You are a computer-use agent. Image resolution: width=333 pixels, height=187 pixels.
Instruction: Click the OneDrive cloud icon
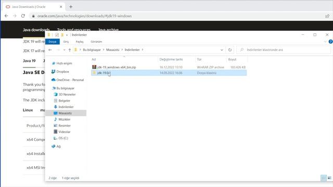[53, 79]
